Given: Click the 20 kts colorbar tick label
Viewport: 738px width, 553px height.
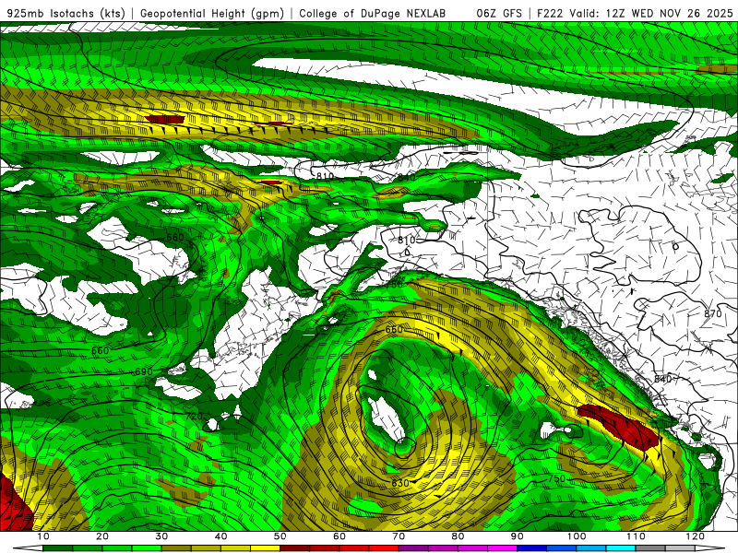Looking at the screenshot, I should click(102, 536).
